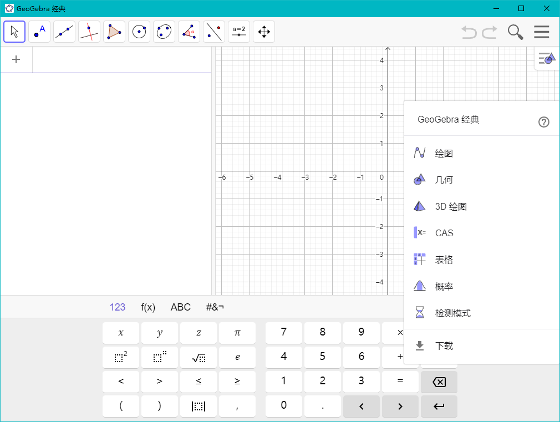Tap the backspace delete key
This screenshot has width=560, height=422.
pos(439,382)
